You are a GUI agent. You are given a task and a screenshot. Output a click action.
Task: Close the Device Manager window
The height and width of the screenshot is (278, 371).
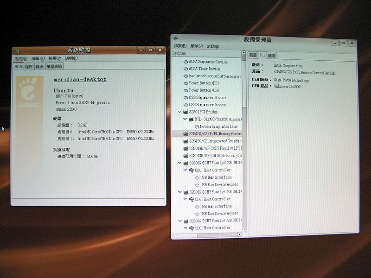tap(352, 43)
